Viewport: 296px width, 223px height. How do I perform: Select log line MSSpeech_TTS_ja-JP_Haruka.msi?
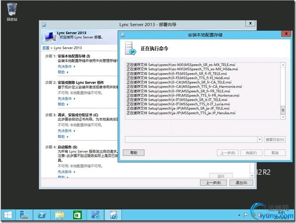[x=181, y=113]
